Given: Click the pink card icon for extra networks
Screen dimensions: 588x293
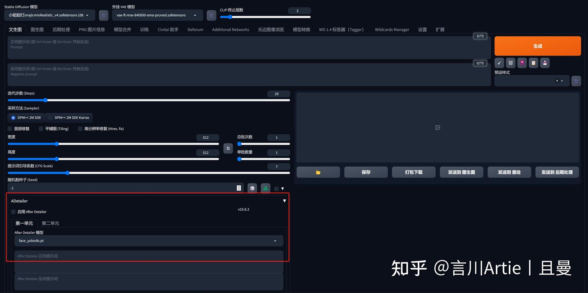Looking at the screenshot, I should [x=522, y=63].
